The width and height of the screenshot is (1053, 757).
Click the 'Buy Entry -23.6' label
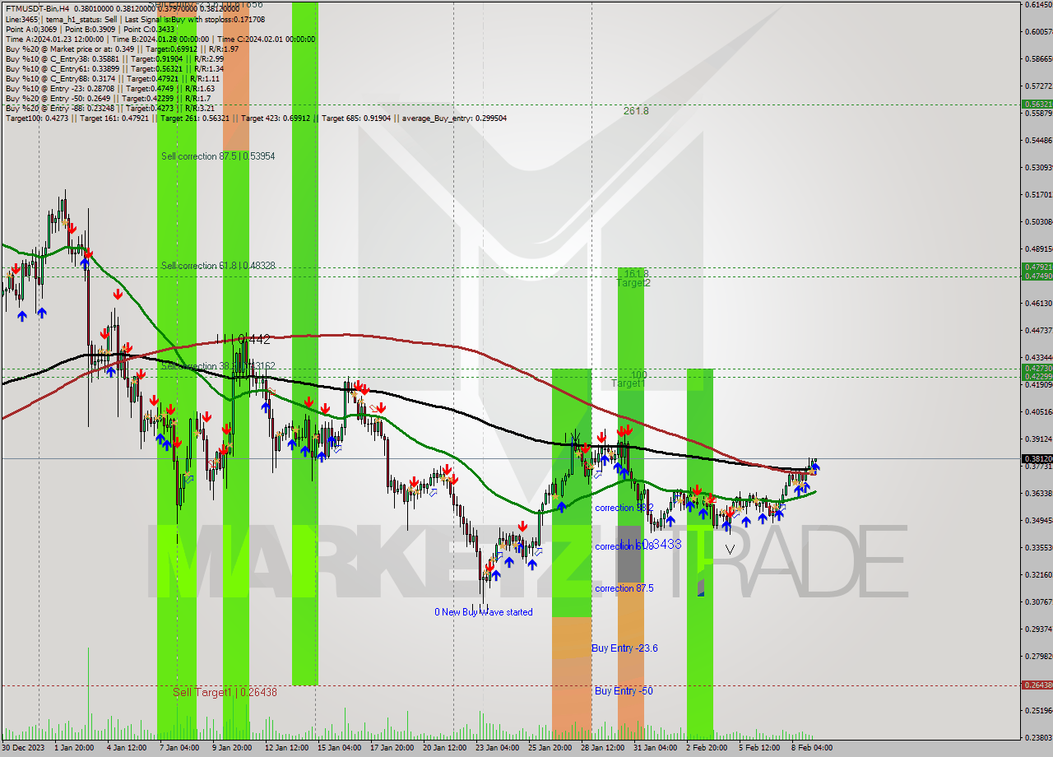pyautogui.click(x=624, y=648)
